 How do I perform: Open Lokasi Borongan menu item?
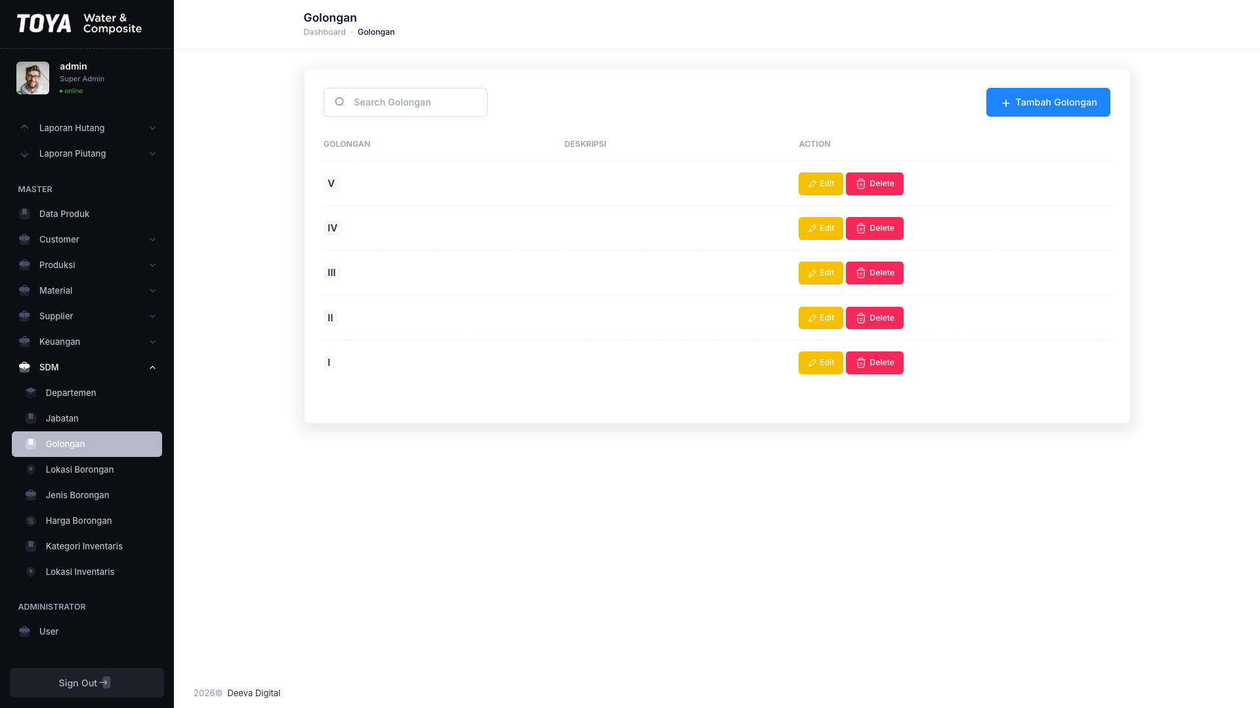(x=87, y=469)
